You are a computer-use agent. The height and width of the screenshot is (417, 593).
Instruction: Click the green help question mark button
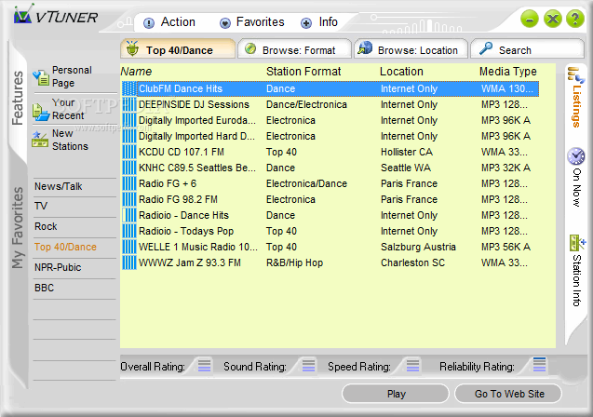[575, 18]
